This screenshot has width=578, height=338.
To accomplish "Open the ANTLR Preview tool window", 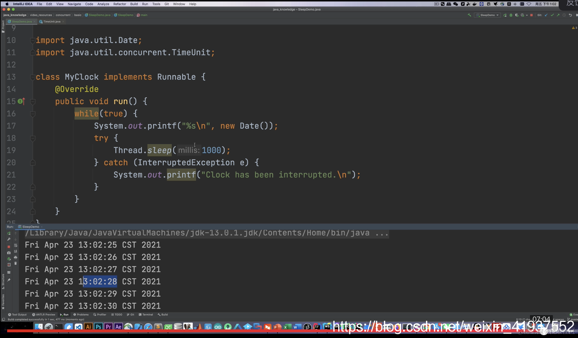I will 43,315.
